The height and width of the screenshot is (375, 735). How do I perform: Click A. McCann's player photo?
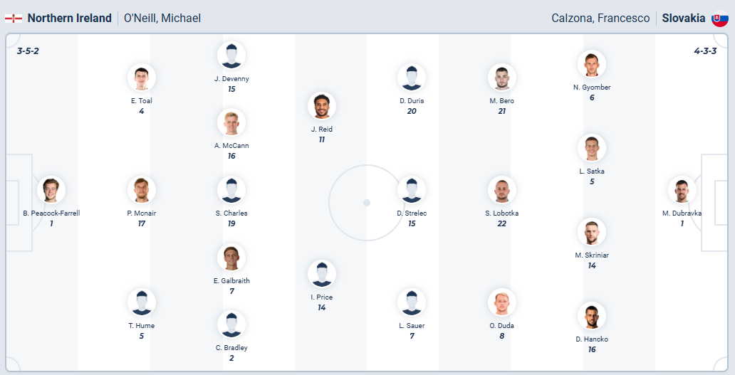point(231,122)
